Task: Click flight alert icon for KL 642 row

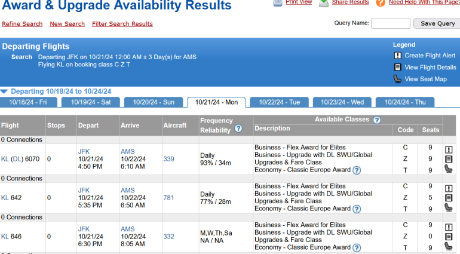Action: coord(448,188)
